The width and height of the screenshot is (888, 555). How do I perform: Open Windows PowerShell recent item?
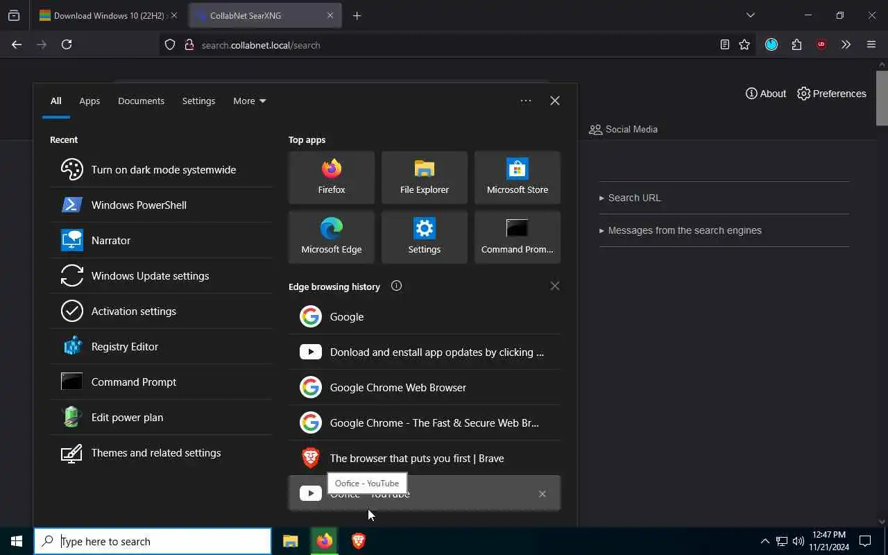161,205
